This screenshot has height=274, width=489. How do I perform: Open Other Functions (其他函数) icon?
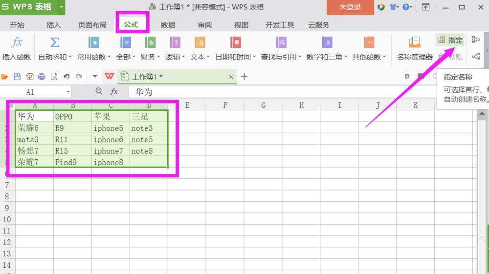pyautogui.click(x=369, y=42)
